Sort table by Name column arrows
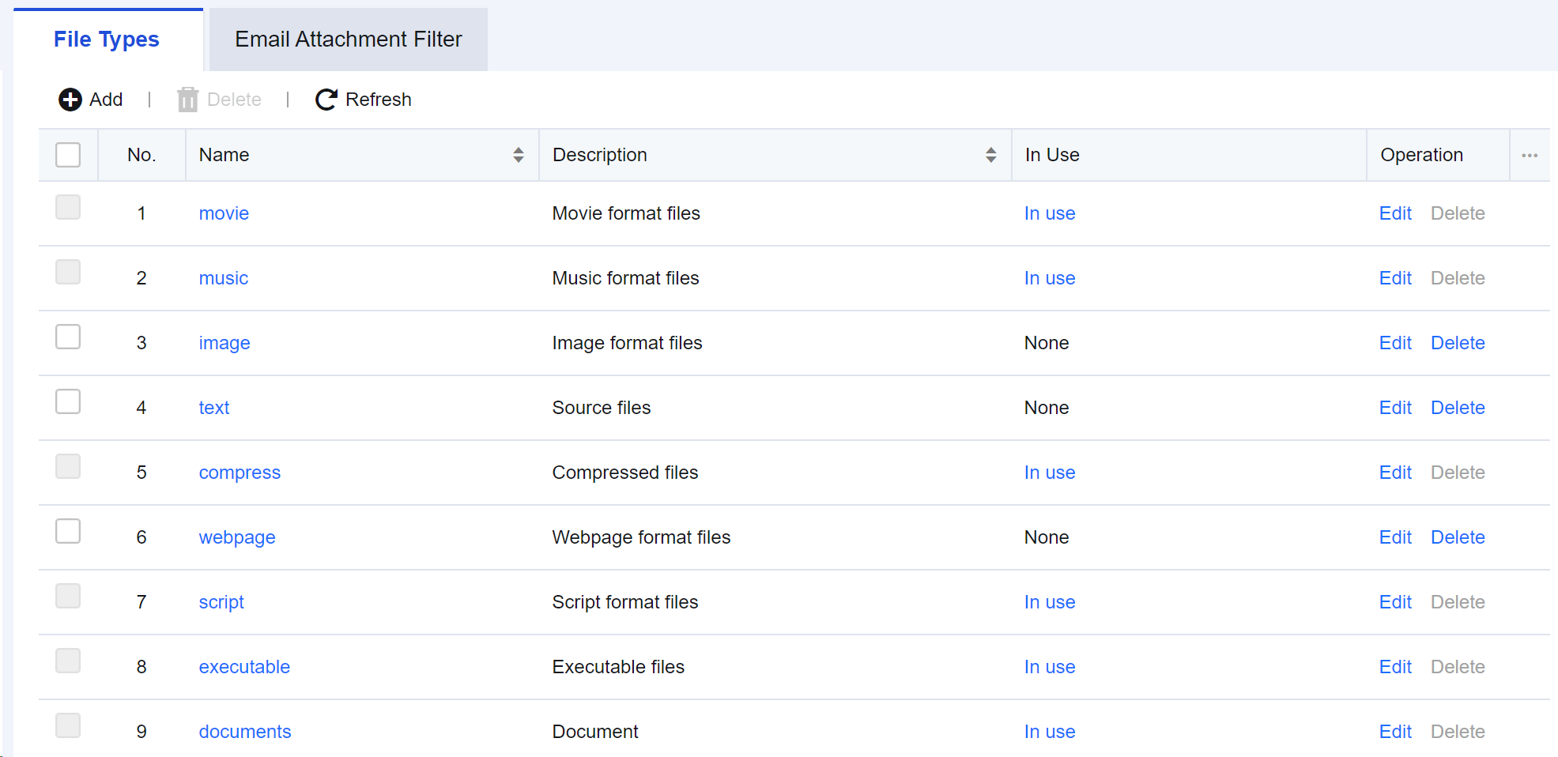This screenshot has width=1558, height=757. pos(518,156)
